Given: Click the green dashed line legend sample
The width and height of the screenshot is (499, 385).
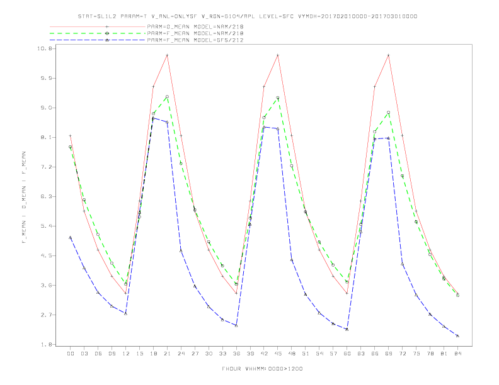Looking at the screenshot, I should click(x=98, y=33).
